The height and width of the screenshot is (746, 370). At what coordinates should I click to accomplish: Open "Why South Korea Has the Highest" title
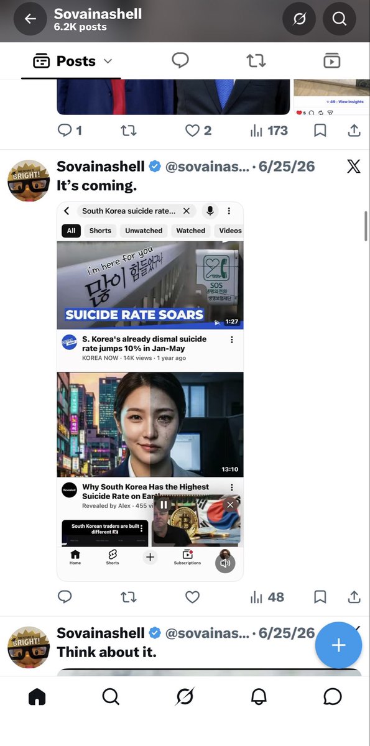pos(146,492)
